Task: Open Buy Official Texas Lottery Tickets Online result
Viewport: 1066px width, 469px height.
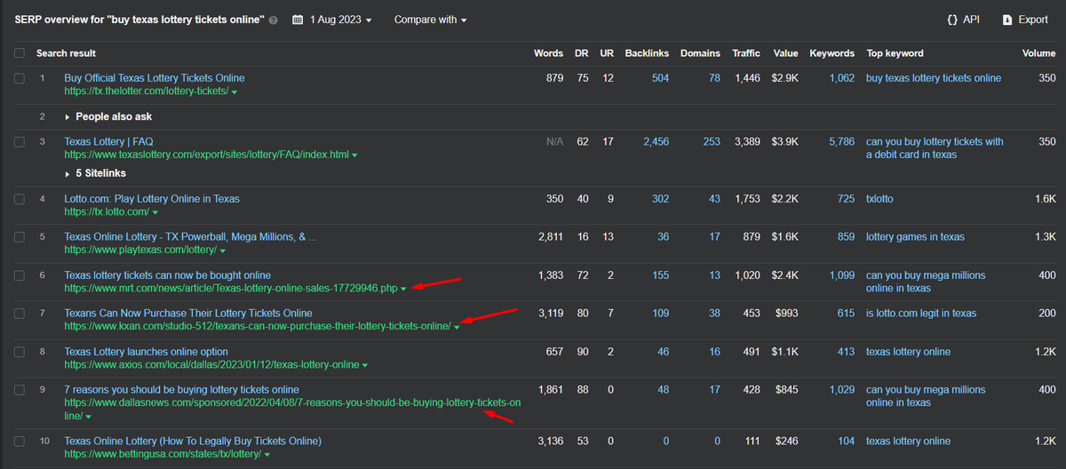Action: (x=155, y=78)
